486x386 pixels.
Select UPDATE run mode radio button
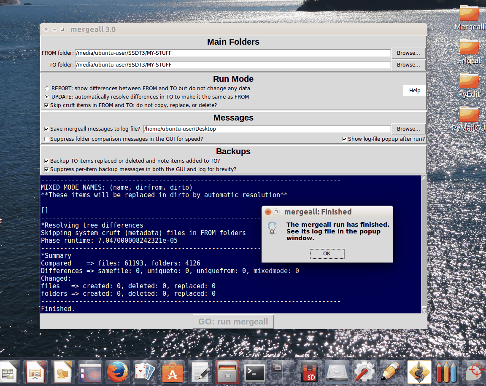(47, 97)
